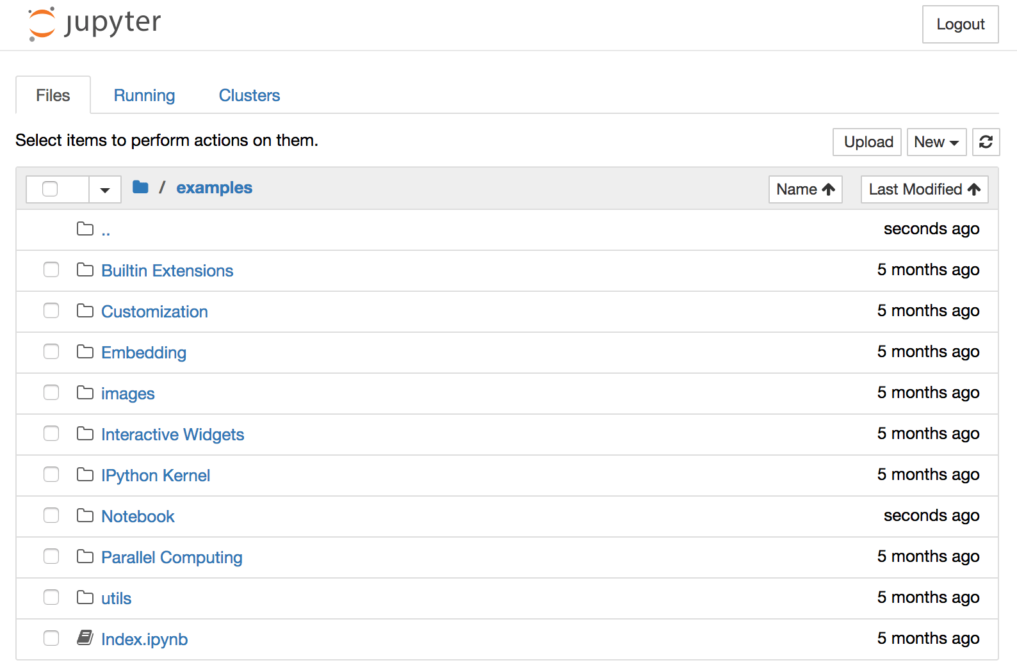Click the parent directory folder icon
This screenshot has width=1017, height=672.
(85, 228)
